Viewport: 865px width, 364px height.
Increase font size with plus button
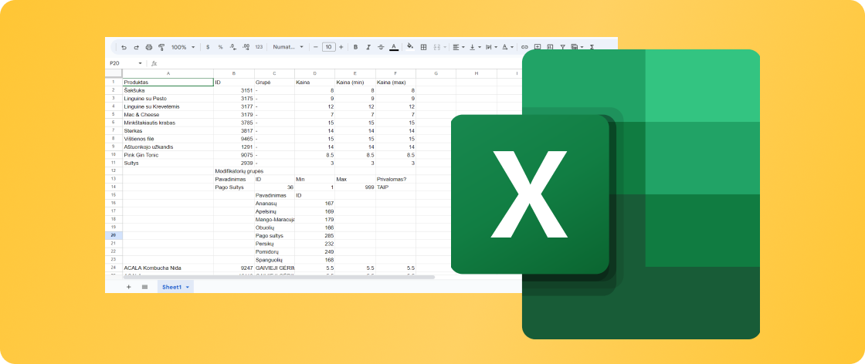[341, 47]
